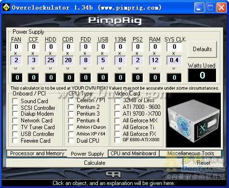Viewport: 229px width, 188px height.
Task: Click the PimpRig logo banner
Action: (115, 21)
